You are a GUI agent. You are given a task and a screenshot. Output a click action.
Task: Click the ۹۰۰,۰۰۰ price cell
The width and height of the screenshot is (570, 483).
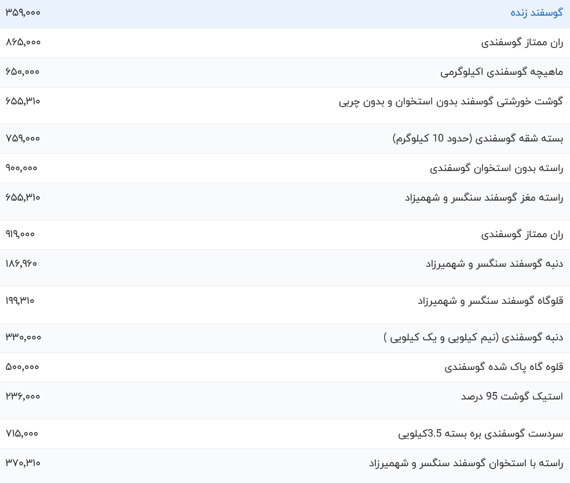[x=21, y=168]
